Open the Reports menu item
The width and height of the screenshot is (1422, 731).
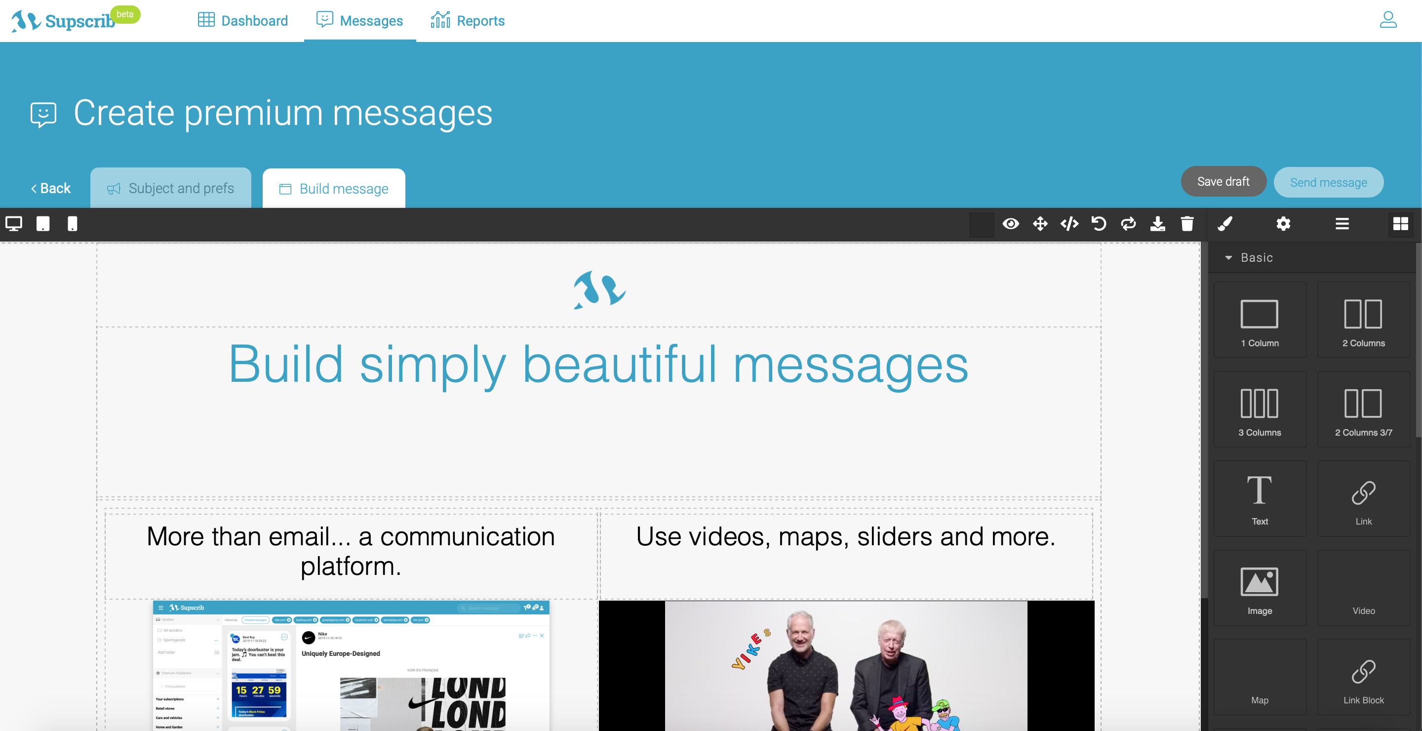[x=468, y=20]
